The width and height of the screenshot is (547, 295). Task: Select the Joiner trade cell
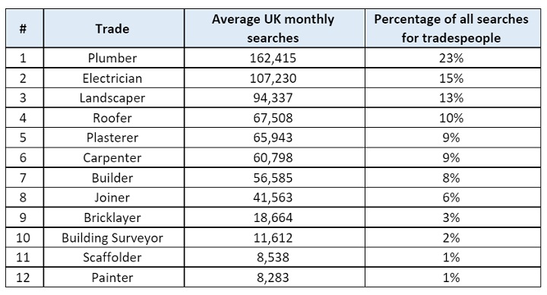(114, 198)
